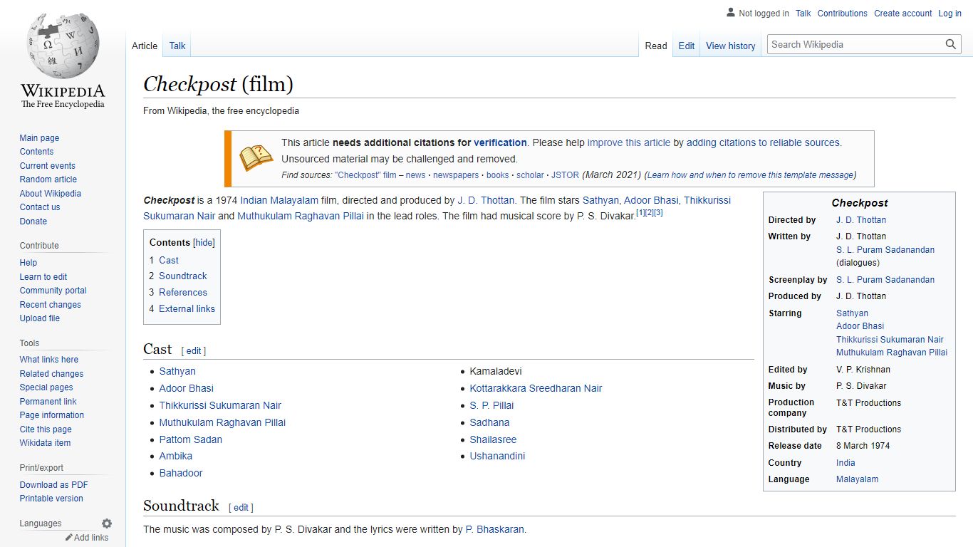Image resolution: width=973 pixels, height=547 pixels.
Task: Click the not-logged-in user icon
Action: click(730, 13)
